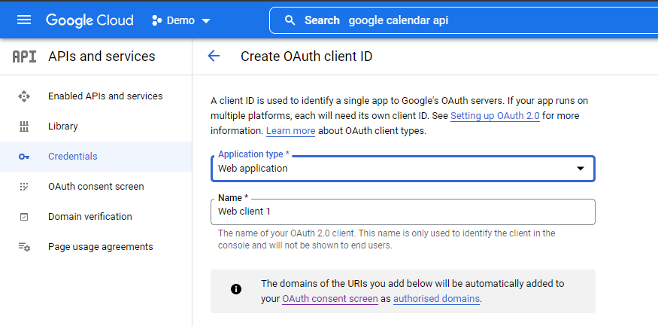The width and height of the screenshot is (658, 326).
Task: Focus the search box containing google calendar api
Action: (463, 20)
